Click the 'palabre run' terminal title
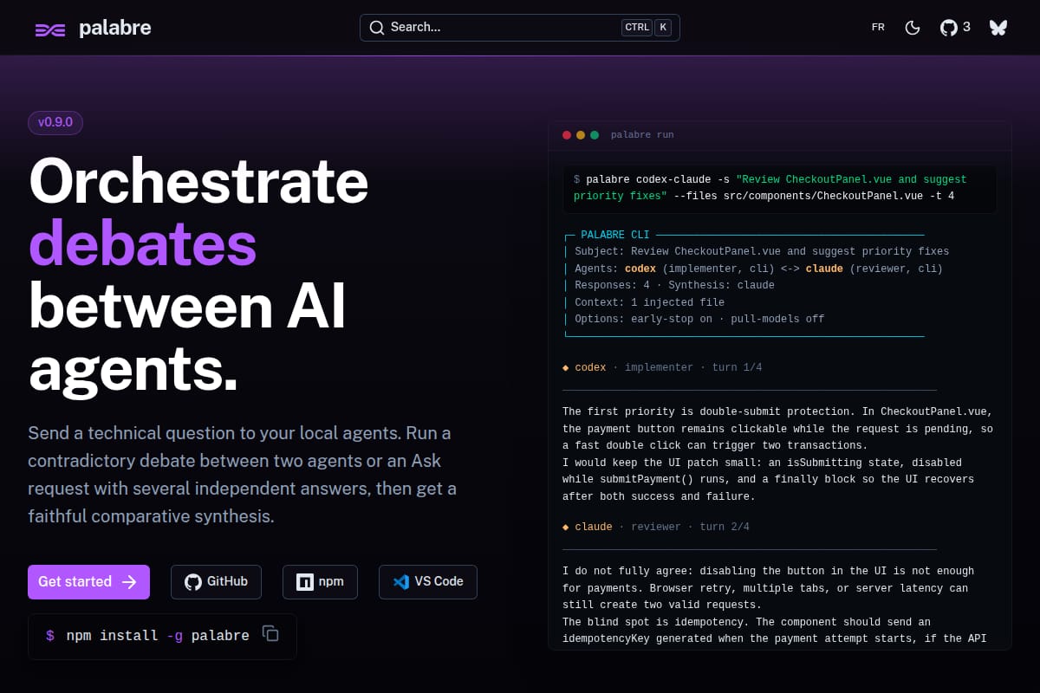 coord(642,135)
